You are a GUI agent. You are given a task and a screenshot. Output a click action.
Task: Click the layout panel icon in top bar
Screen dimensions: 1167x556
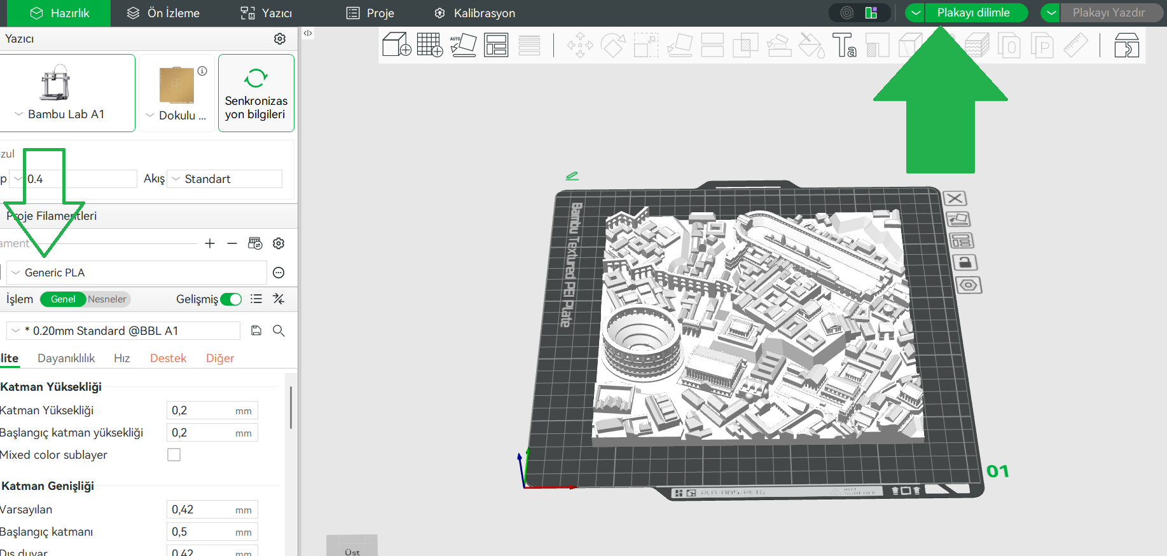coord(871,13)
